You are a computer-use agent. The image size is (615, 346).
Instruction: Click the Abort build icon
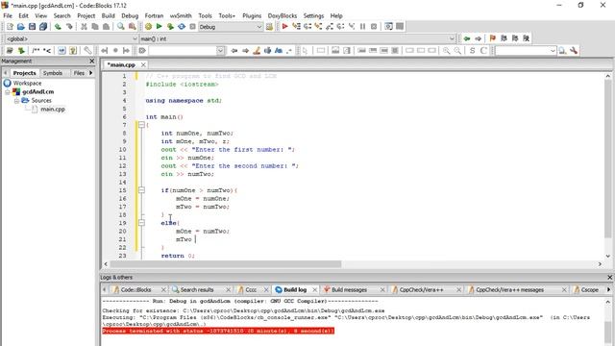[192, 27]
